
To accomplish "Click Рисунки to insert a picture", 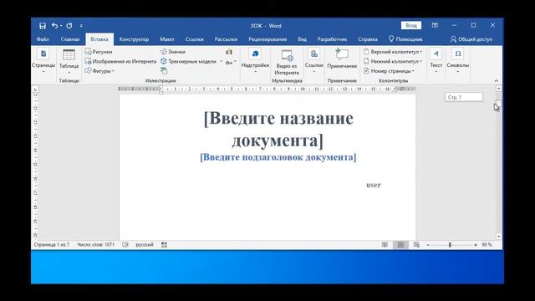I will click(x=99, y=52).
